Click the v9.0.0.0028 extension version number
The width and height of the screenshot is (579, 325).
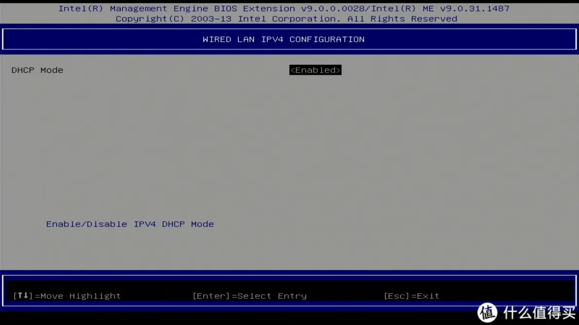333,9
